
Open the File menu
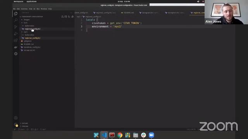pyautogui.click(x=14, y=9)
